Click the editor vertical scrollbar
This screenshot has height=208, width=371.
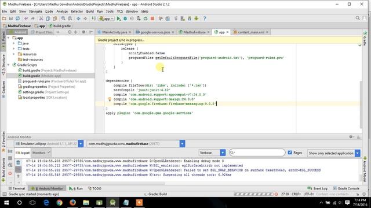tap(361, 104)
